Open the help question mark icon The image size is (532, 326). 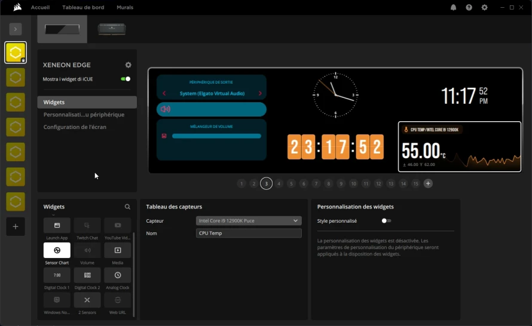(x=469, y=7)
